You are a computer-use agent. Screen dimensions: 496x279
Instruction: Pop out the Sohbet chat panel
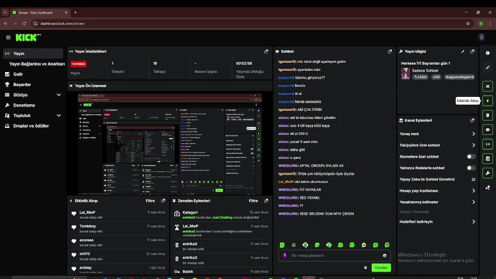tap(390, 51)
